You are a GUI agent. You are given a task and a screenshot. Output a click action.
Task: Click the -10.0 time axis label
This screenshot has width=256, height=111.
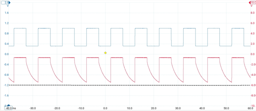(81, 108)
